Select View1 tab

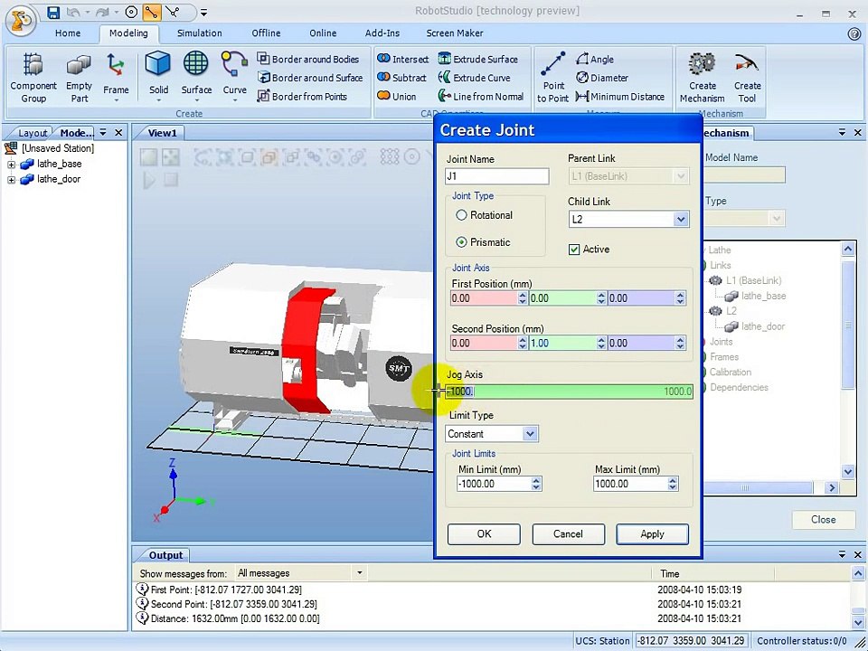tap(162, 133)
